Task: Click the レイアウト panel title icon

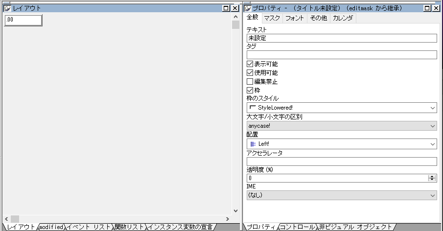Action: coord(7,8)
